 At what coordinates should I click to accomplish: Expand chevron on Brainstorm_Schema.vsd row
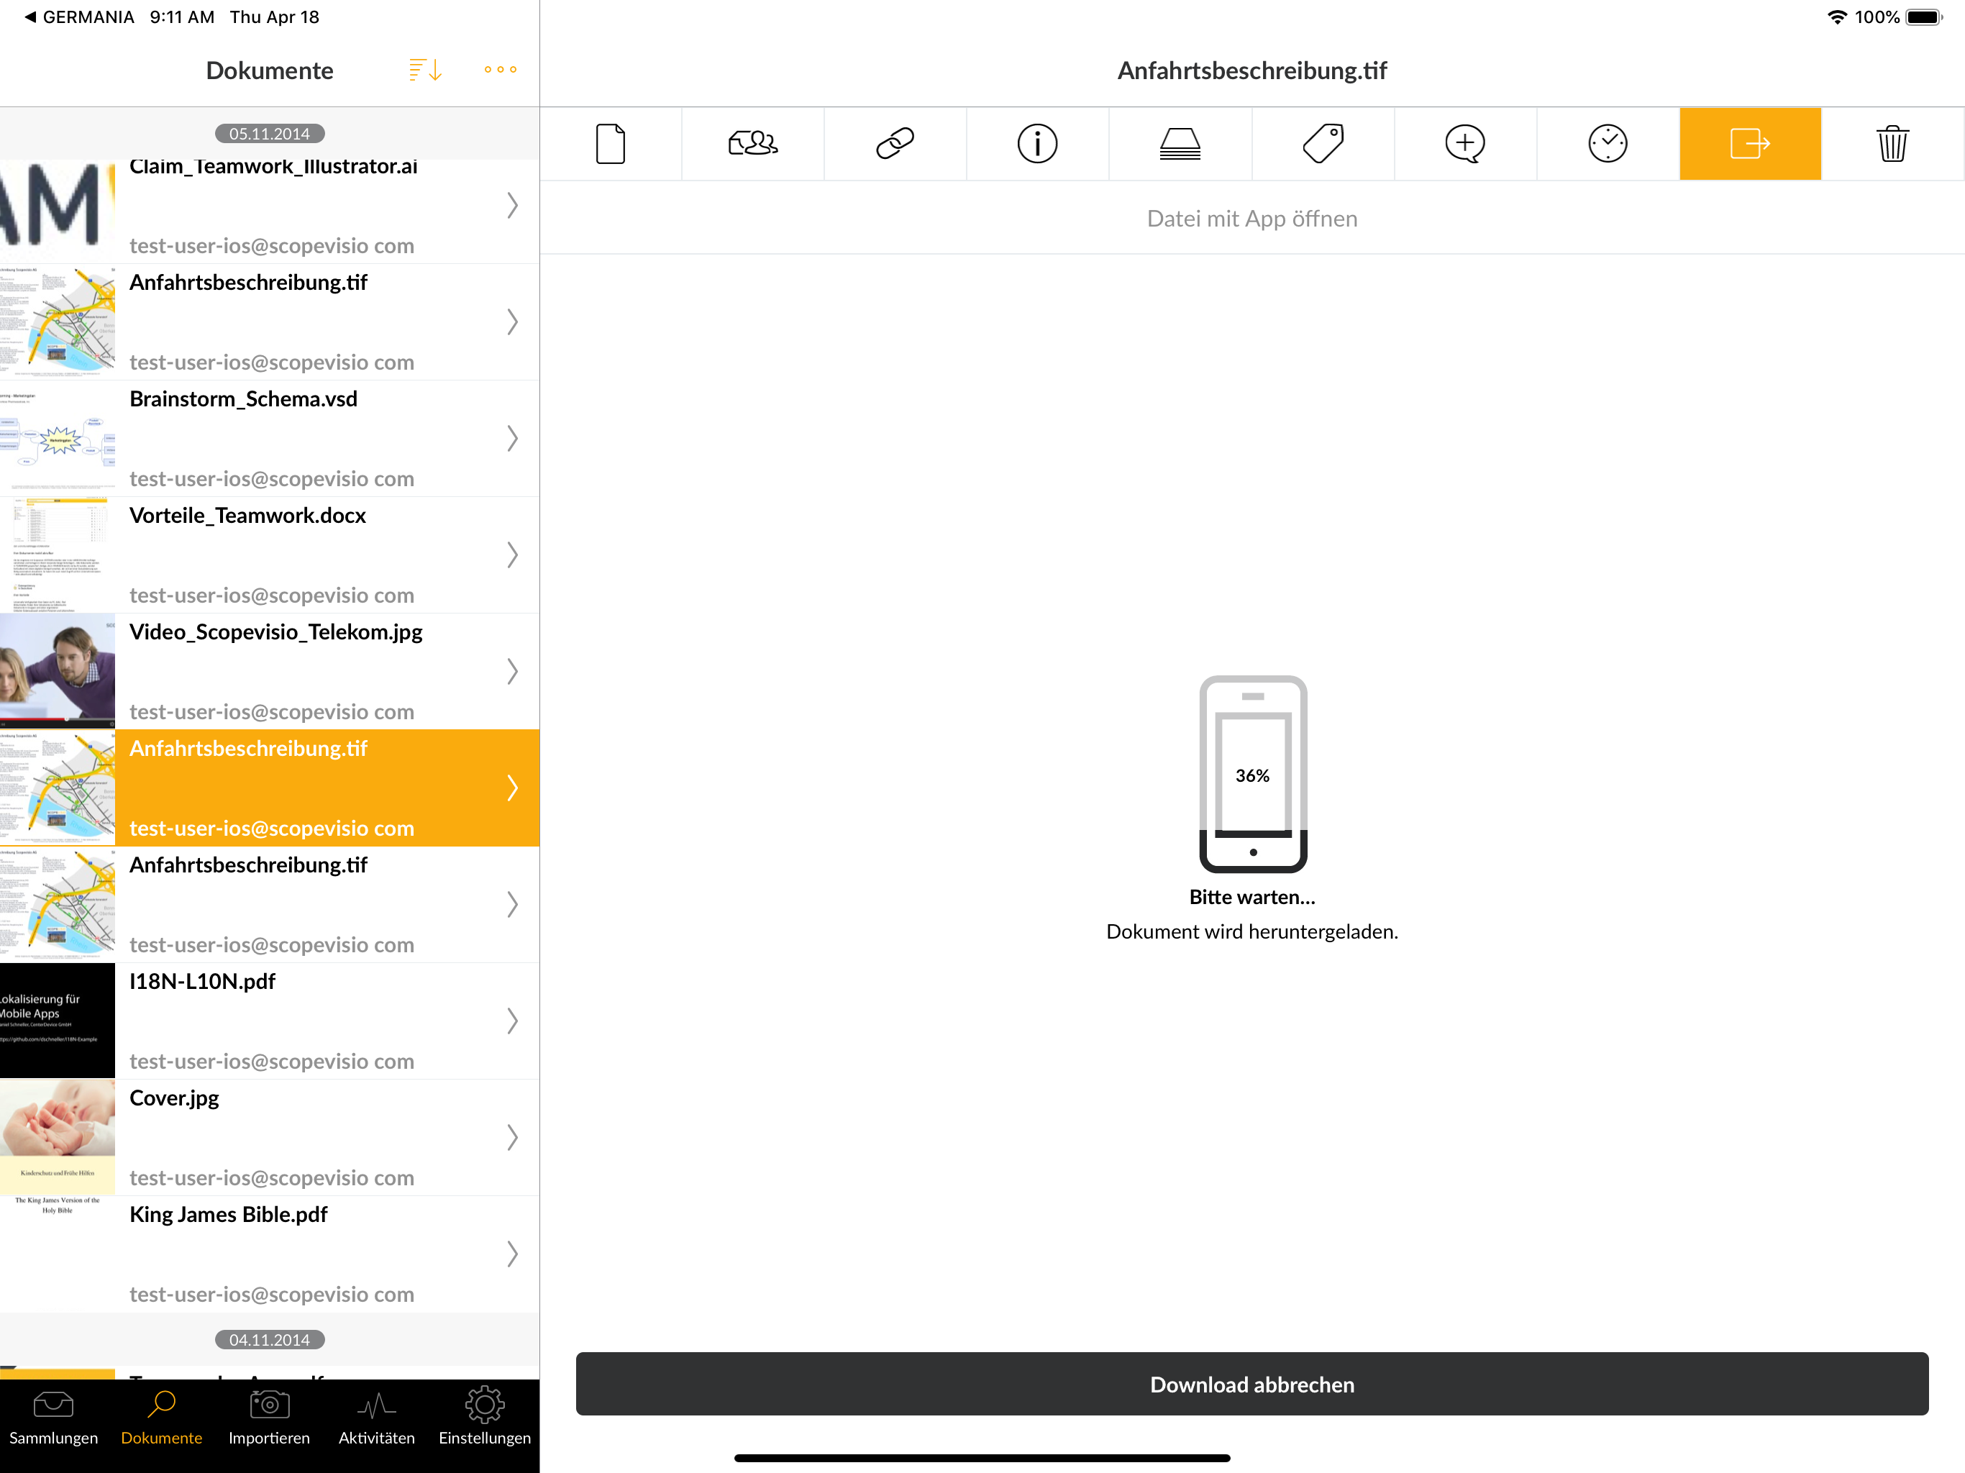point(513,438)
